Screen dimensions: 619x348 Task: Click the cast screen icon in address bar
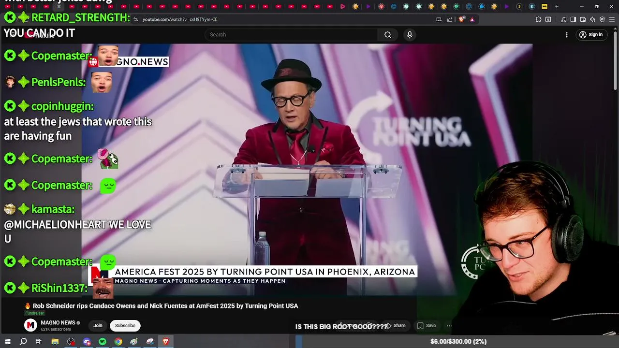click(x=439, y=19)
